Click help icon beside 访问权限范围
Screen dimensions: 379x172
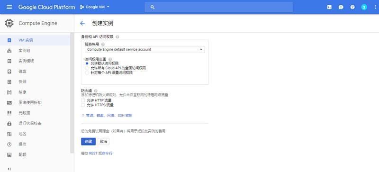pos(110,59)
